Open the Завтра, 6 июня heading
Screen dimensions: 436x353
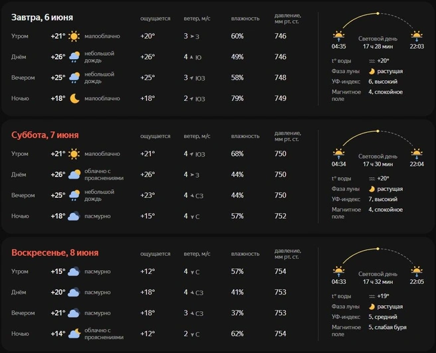(42, 17)
